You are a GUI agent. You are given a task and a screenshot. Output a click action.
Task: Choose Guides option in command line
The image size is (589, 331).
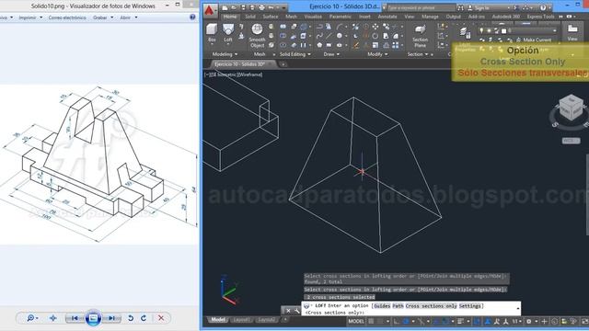[382, 306]
